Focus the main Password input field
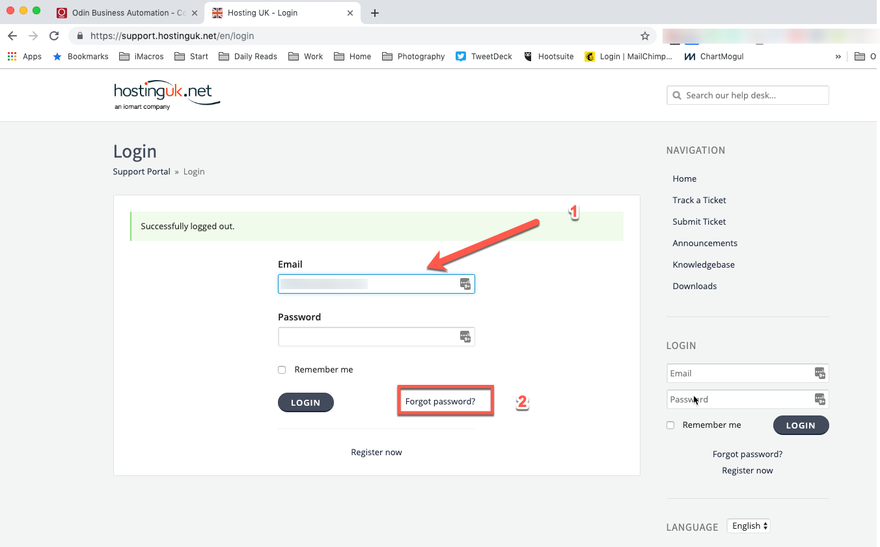The width and height of the screenshot is (880, 547). pyautogui.click(x=376, y=337)
